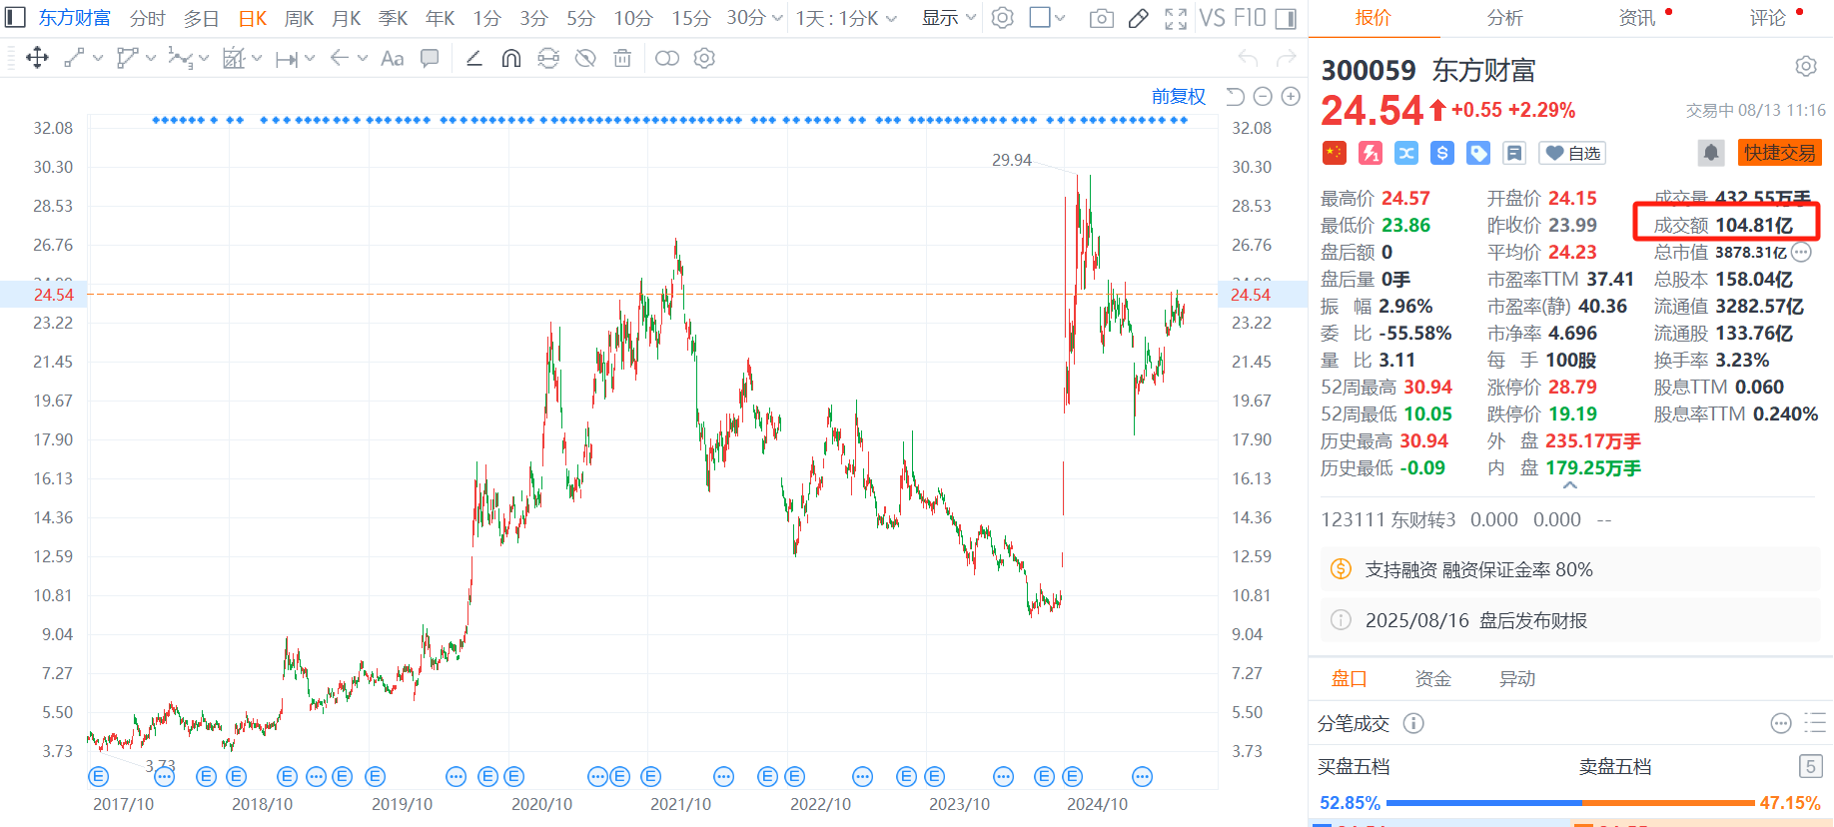Select the arrow annotation tool
The height and width of the screenshot is (827, 1834).
340,58
